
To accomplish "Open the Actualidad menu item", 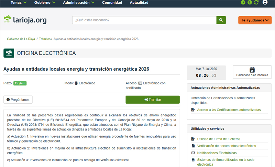I will tap(139, 3).
